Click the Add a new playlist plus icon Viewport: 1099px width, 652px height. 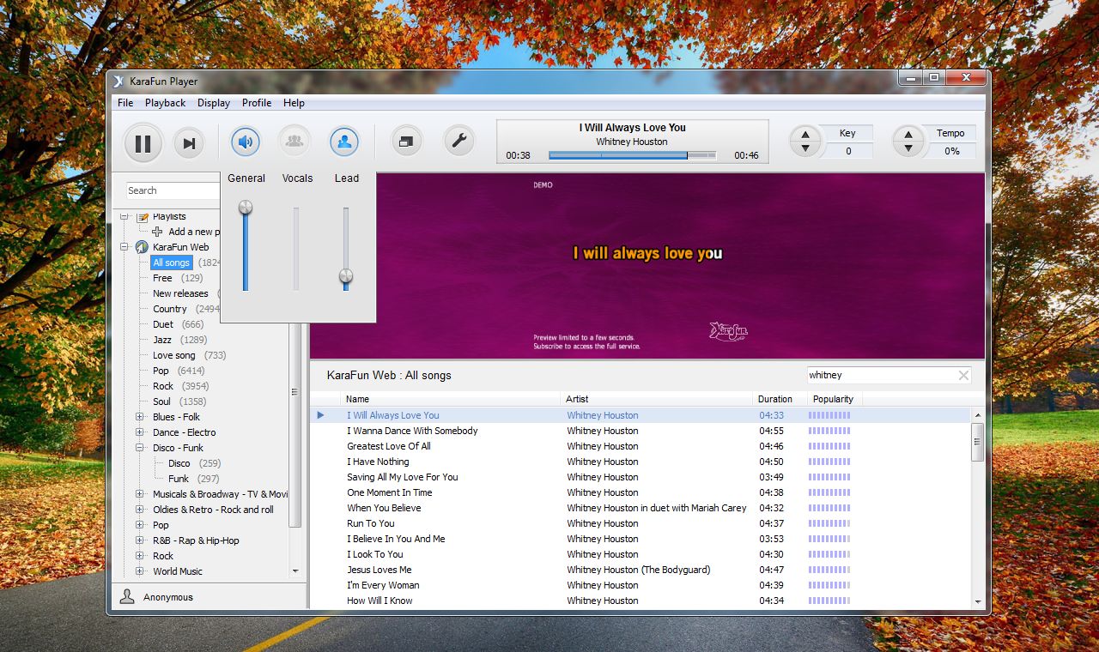(157, 232)
